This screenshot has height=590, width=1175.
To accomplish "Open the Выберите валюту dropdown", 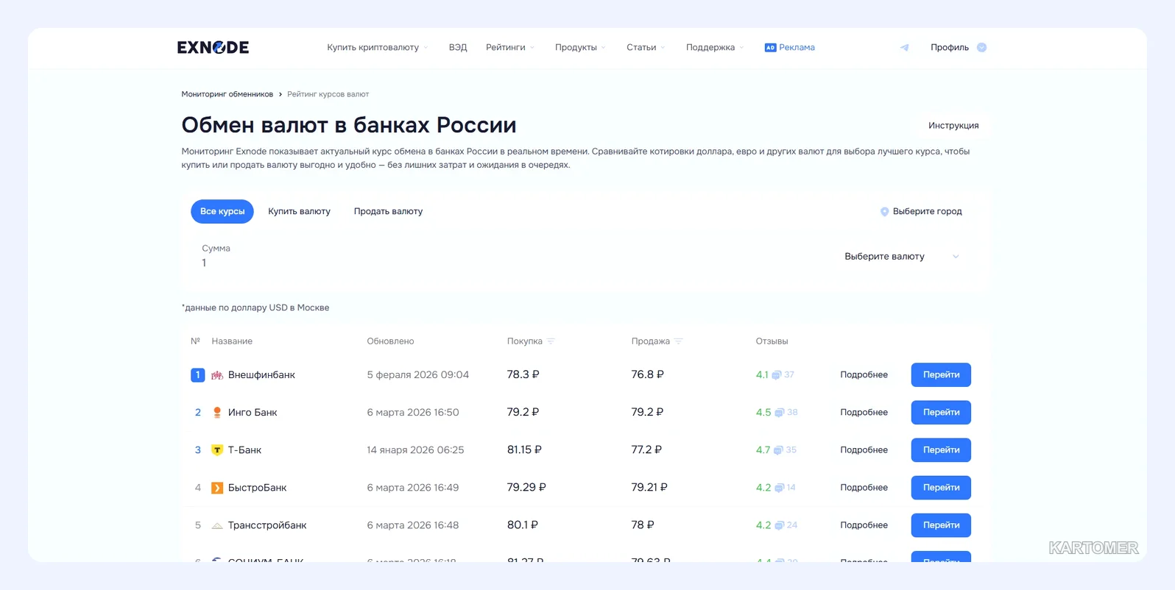I will (902, 257).
